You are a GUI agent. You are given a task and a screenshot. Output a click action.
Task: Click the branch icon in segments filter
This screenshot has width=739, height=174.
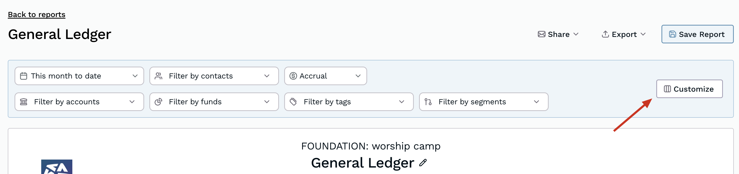pyautogui.click(x=428, y=102)
